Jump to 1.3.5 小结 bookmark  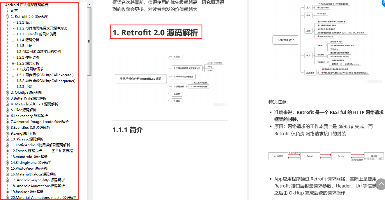point(24,87)
